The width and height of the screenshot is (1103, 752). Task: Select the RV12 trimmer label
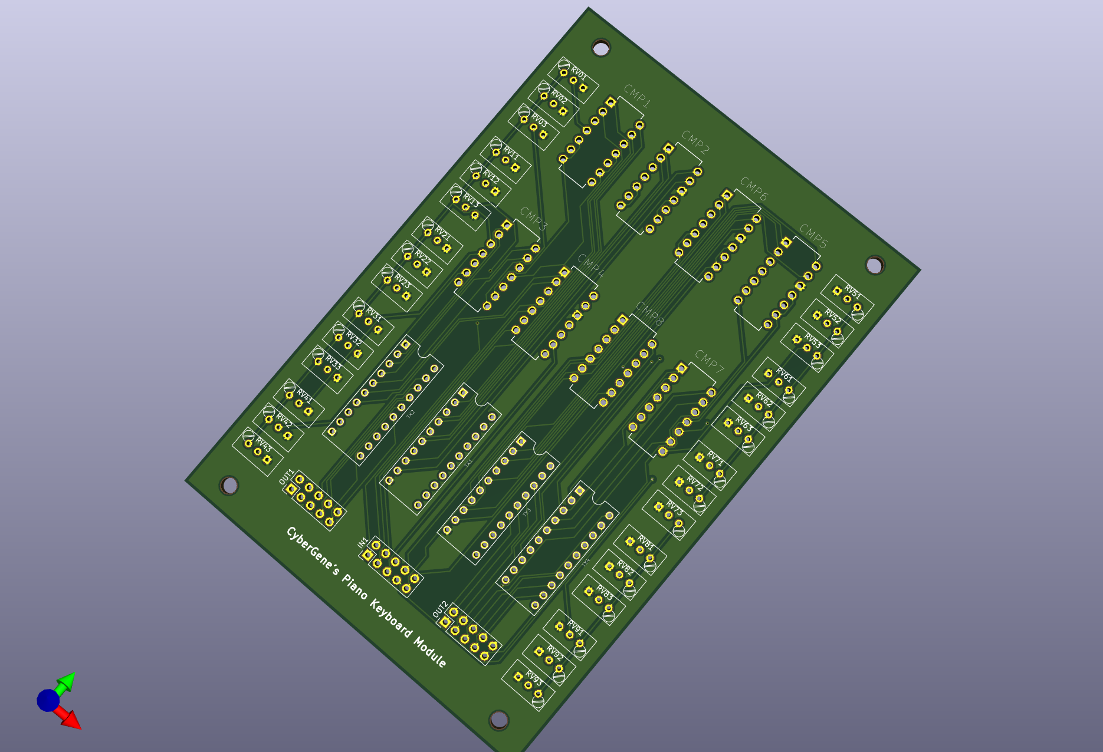[491, 177]
